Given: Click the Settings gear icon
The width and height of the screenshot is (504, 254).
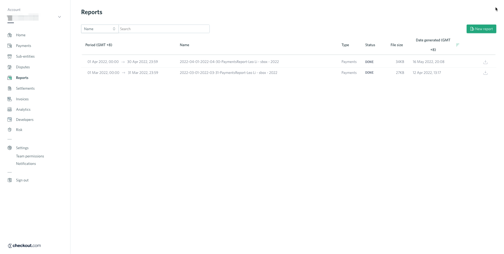Looking at the screenshot, I should (x=10, y=148).
